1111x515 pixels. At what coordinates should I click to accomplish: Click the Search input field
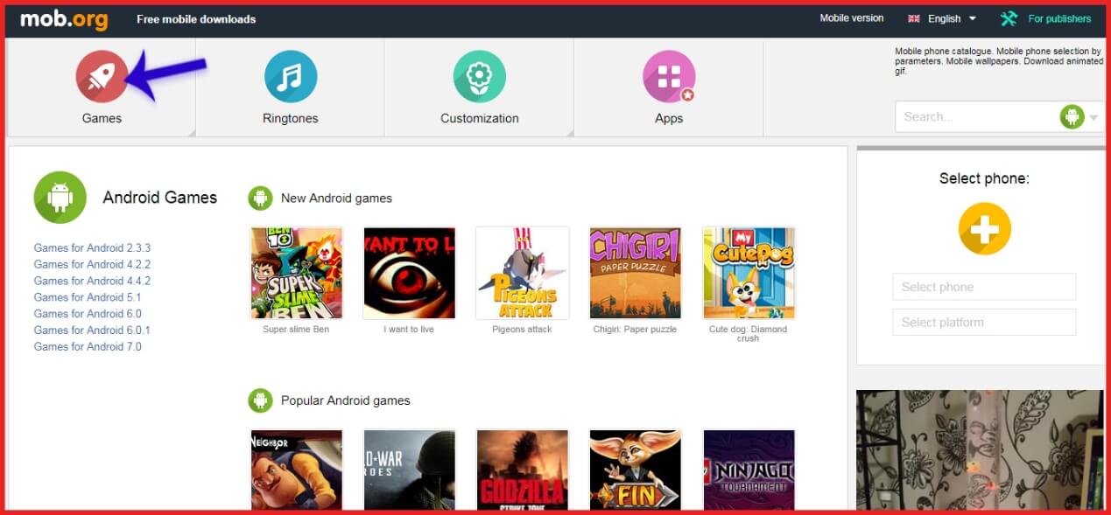pos(974,116)
